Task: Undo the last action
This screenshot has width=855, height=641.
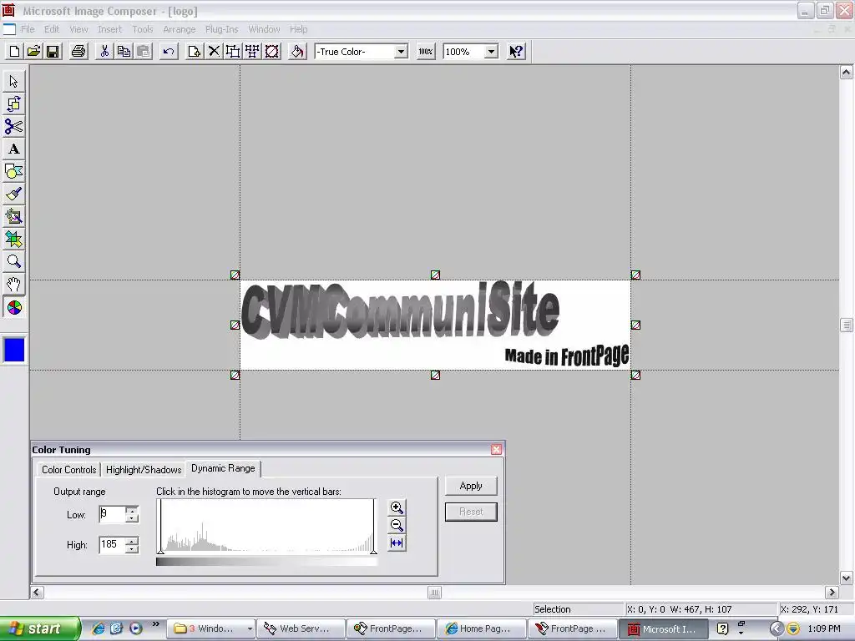Action: click(169, 52)
